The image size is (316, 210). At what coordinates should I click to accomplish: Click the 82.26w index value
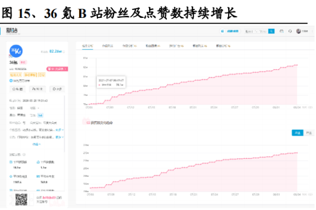55,52
